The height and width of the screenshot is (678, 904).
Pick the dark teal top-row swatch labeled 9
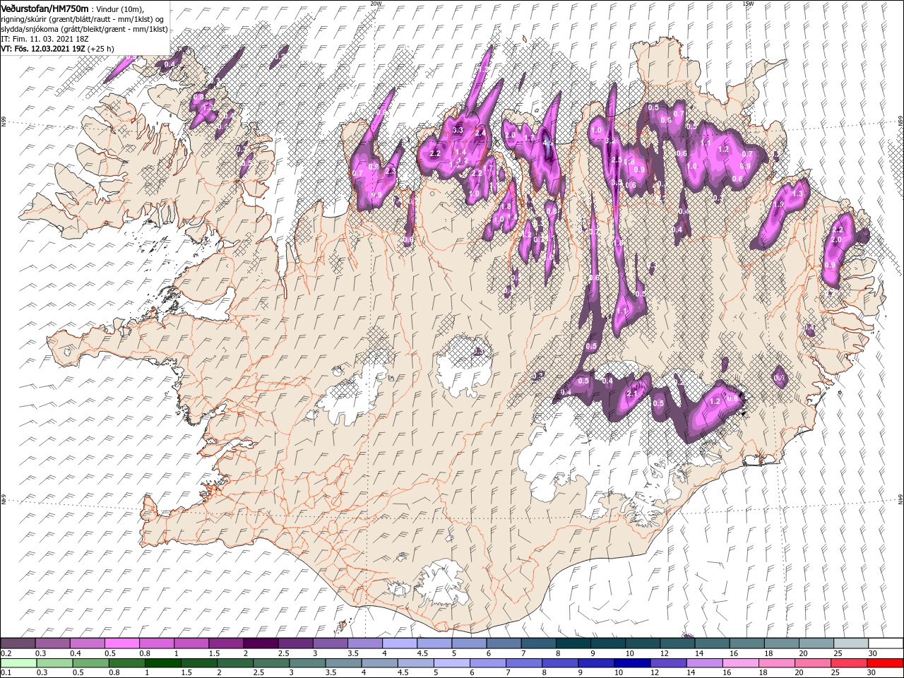[x=608, y=643]
